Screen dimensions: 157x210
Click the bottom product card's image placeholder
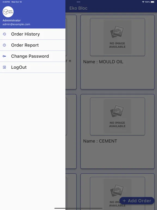117,193
